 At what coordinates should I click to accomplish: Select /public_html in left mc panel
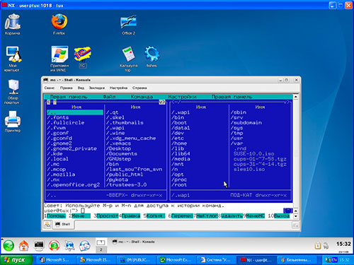pyautogui.click(x=125, y=175)
